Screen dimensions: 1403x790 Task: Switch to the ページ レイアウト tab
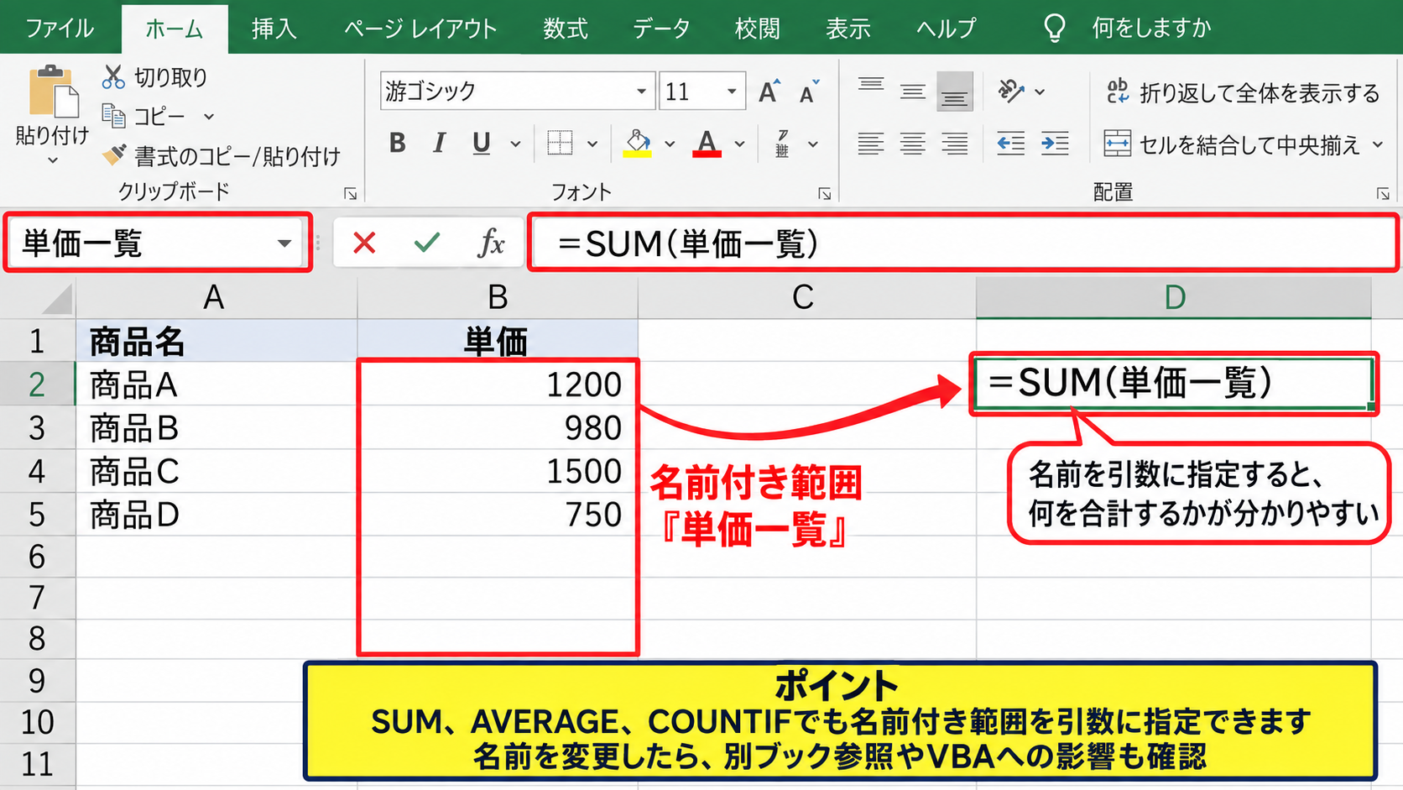[420, 28]
